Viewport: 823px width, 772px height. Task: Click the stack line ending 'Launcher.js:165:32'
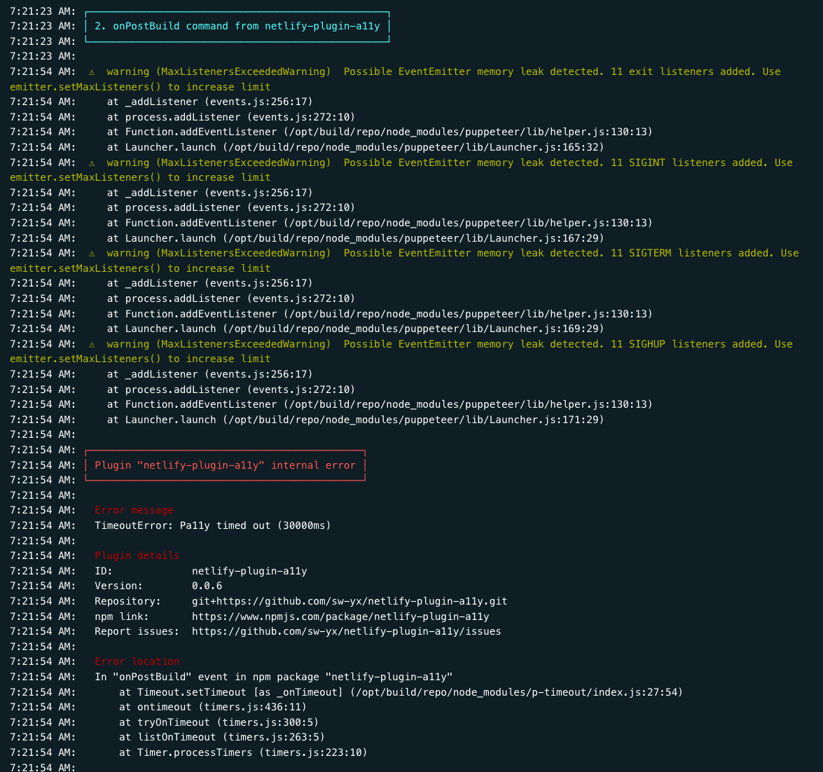point(355,148)
